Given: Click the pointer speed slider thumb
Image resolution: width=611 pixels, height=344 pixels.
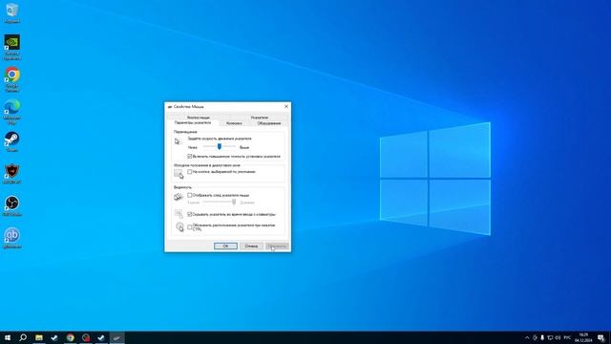Looking at the screenshot, I should [220, 146].
